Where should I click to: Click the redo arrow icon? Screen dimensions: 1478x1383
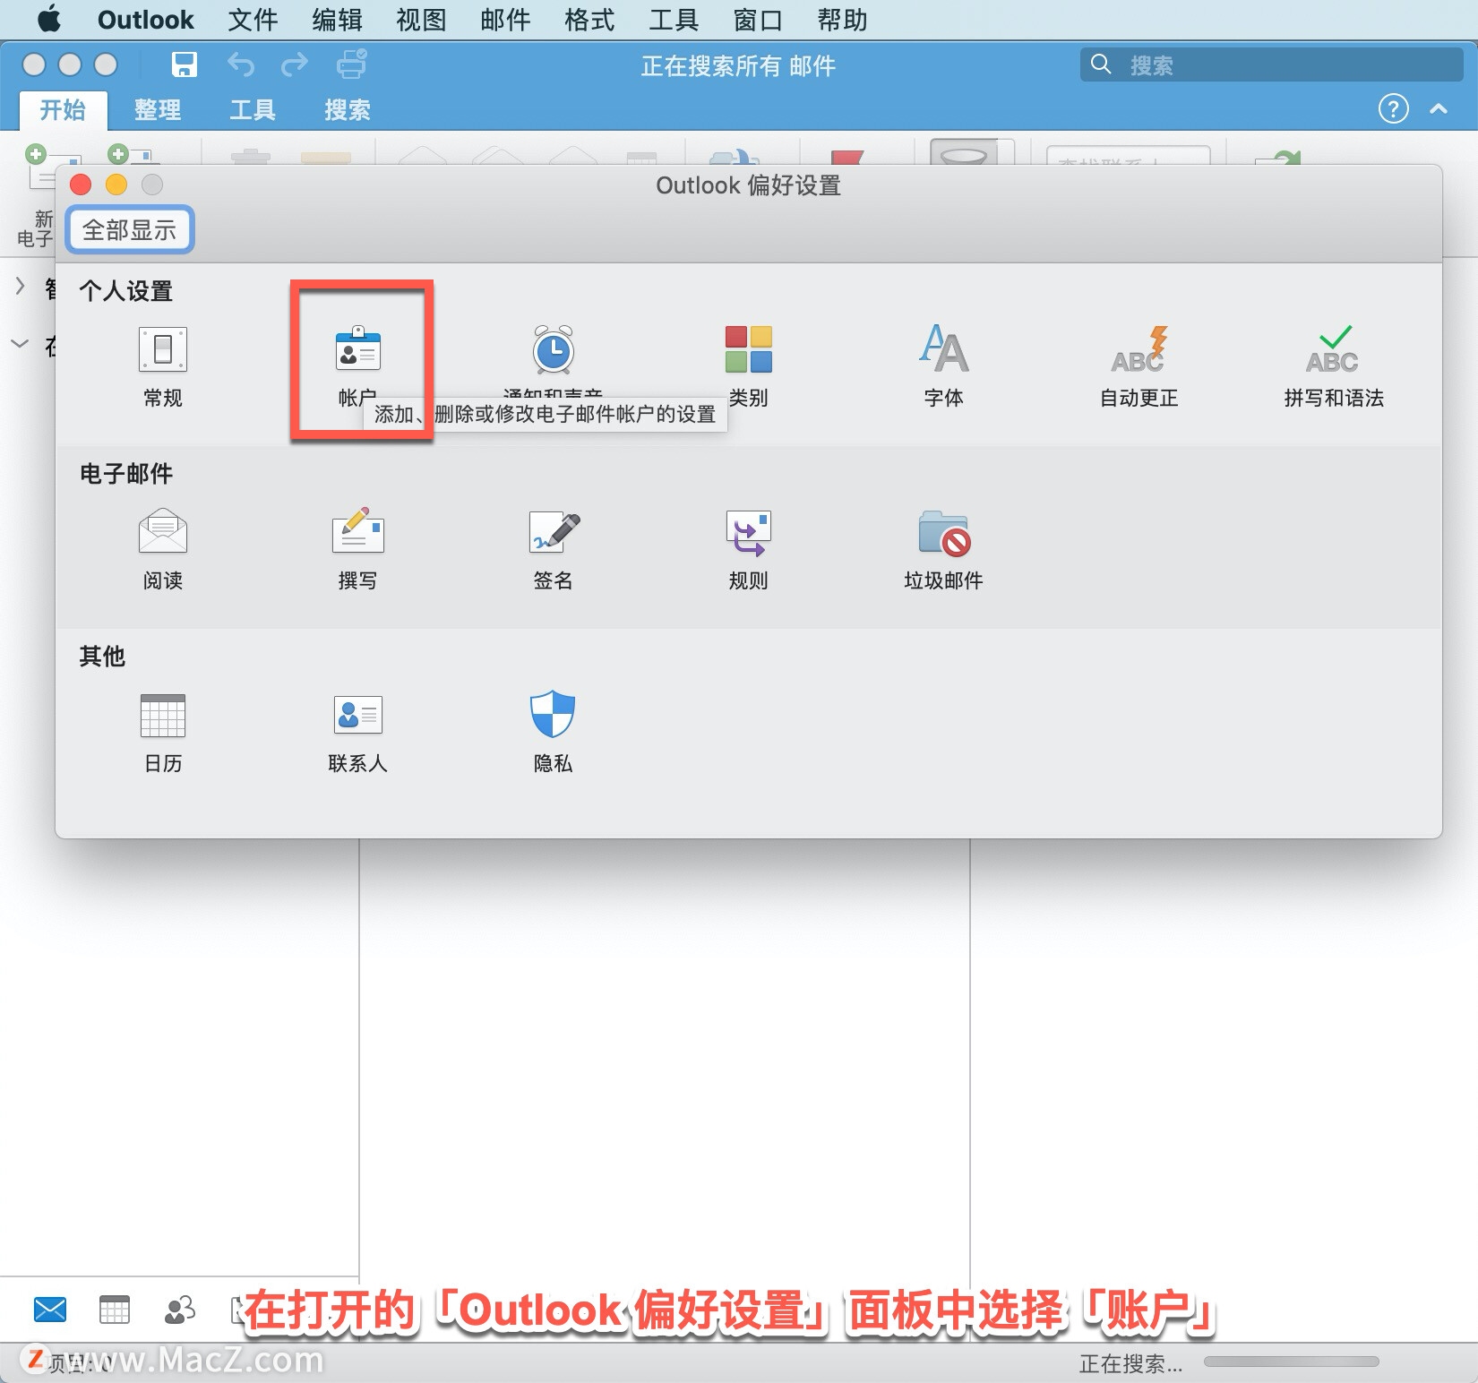pos(295,64)
